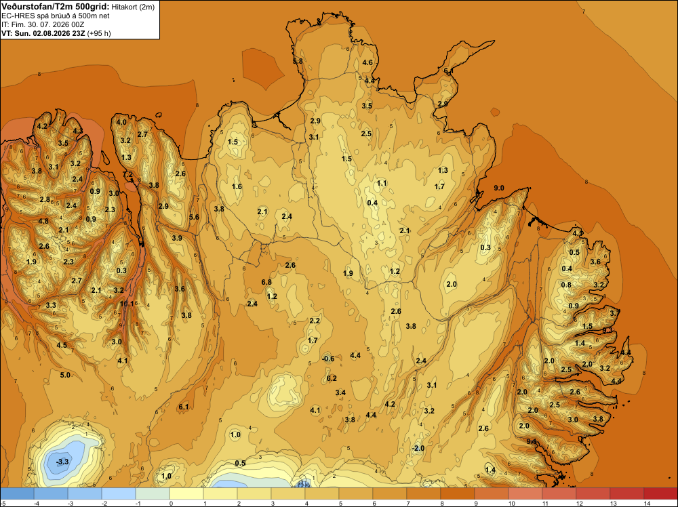Select the 6.1 value on the northeast peninsula
This screenshot has width=678, height=507.
click(448, 71)
